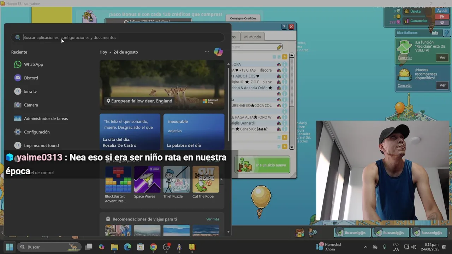Click Habbo friend search magnifier icon
The width and height of the screenshot is (452, 254).
click(313, 232)
